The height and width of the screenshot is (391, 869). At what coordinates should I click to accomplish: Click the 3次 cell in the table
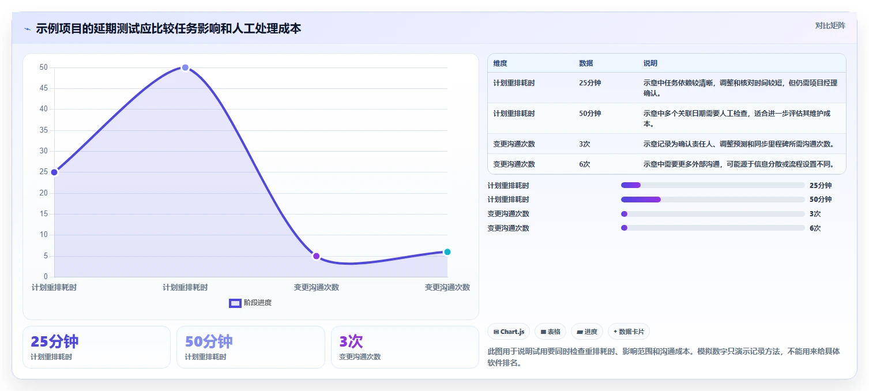pyautogui.click(x=585, y=144)
